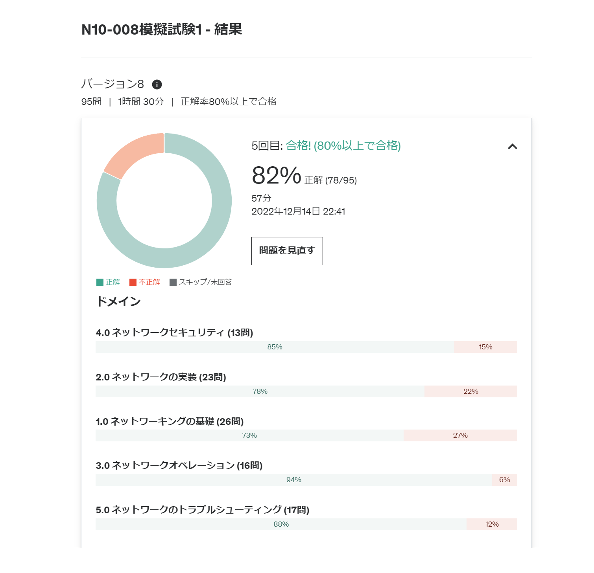Click the 12% incorrect bar for トラブルシューティング
594x573 pixels.
tap(492, 524)
